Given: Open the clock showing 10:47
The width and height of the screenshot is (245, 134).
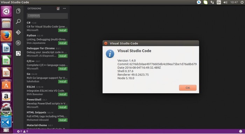Looking at the screenshot, I should point(234,2).
